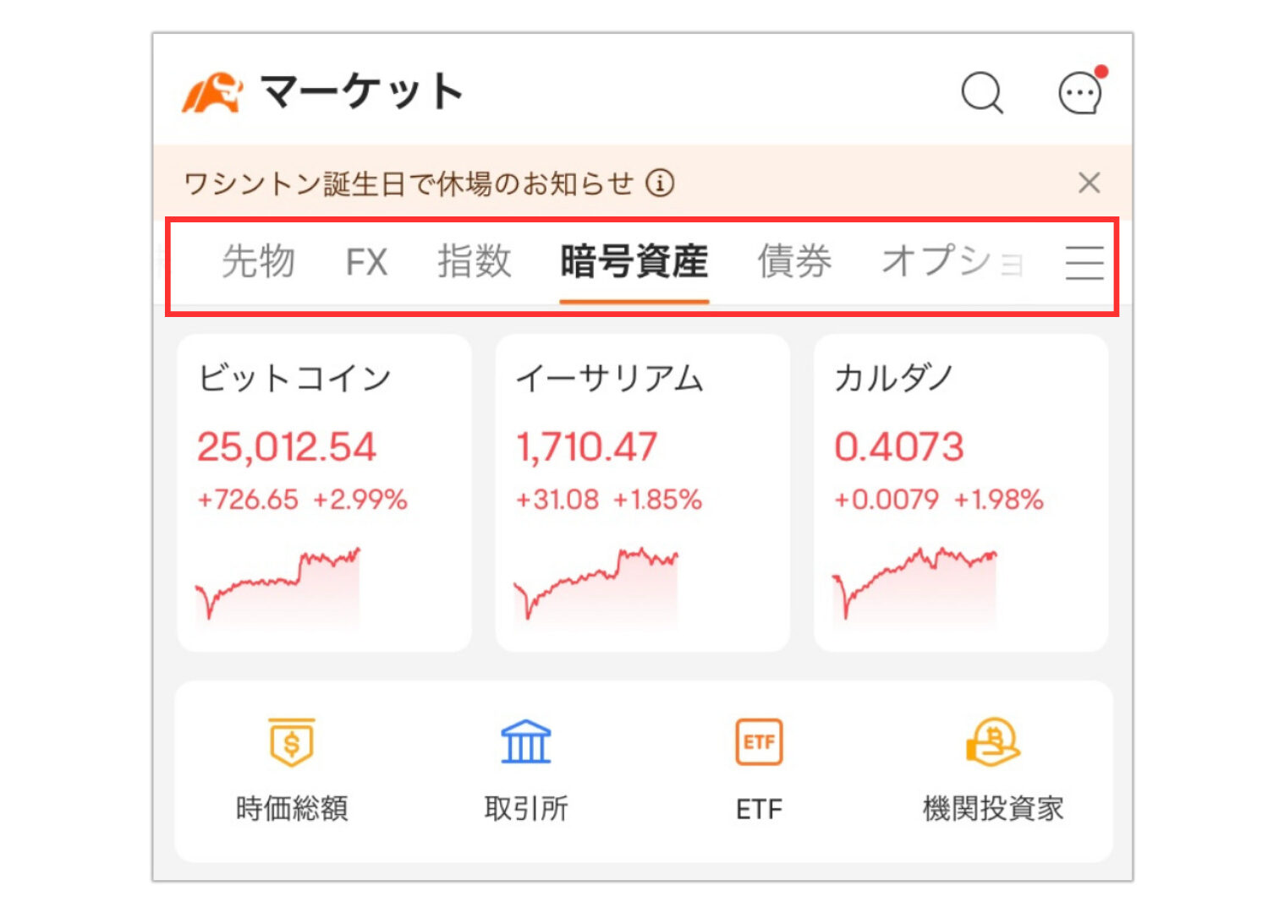The image size is (1279, 913).
Task: Select the 指数 tab
Action: point(475,261)
